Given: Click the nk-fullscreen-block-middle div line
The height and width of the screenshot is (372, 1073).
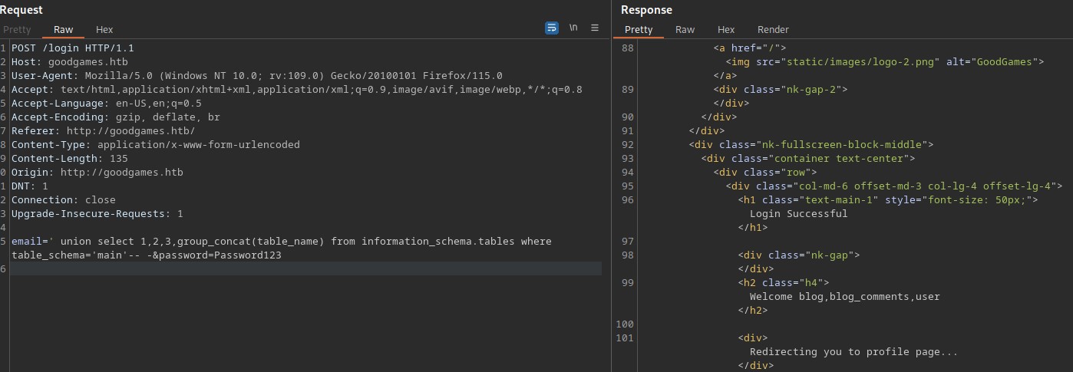Looking at the screenshot, I should pos(811,144).
